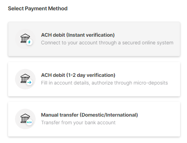Screen dimensions: 187x143
Task: Choose Manual transfer (Domestic/International) option
Action: (94, 119)
